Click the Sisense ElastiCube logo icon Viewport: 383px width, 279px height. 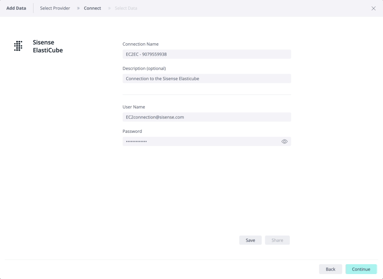[18, 46]
